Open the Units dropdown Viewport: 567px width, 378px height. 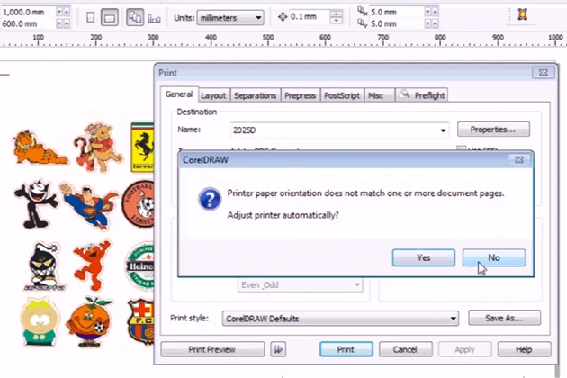tap(230, 18)
